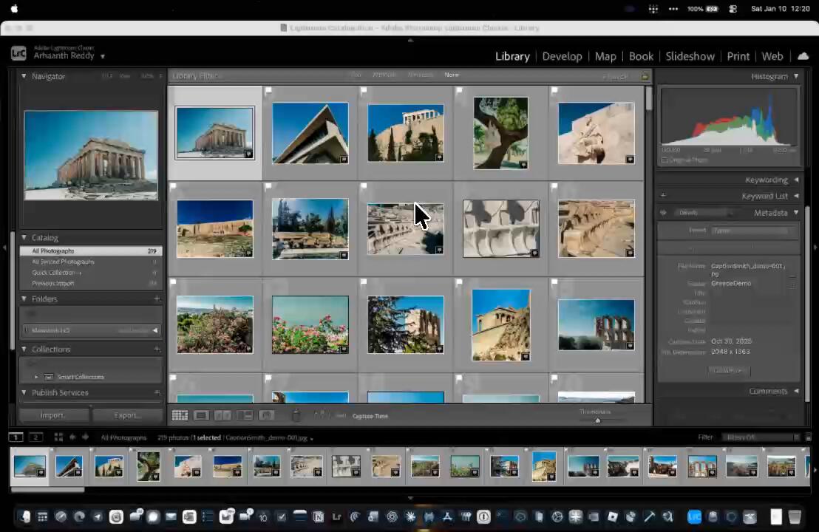This screenshot has height=532, width=819.
Task: Collapse the Navigator panel
Action: (24, 76)
